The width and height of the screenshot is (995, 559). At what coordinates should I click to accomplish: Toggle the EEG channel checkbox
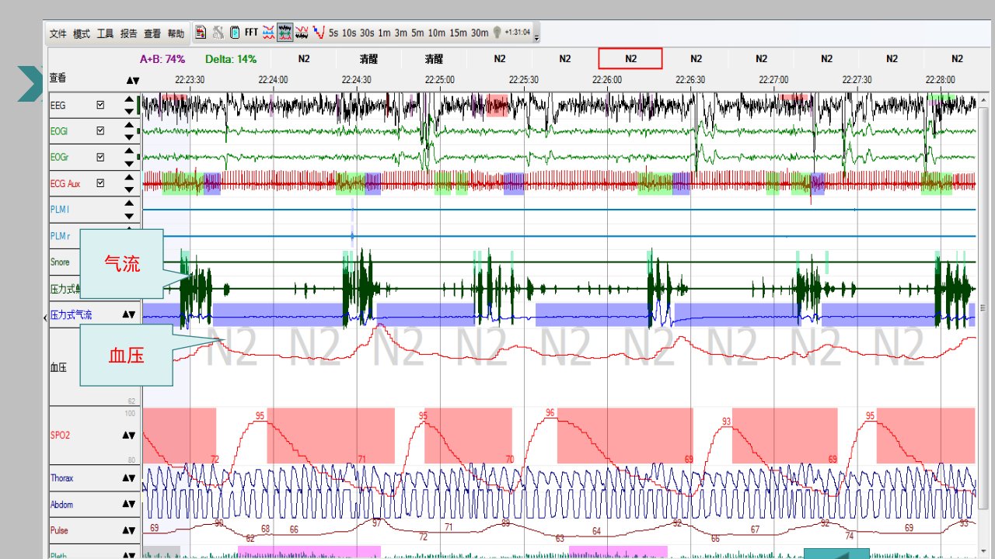click(100, 105)
